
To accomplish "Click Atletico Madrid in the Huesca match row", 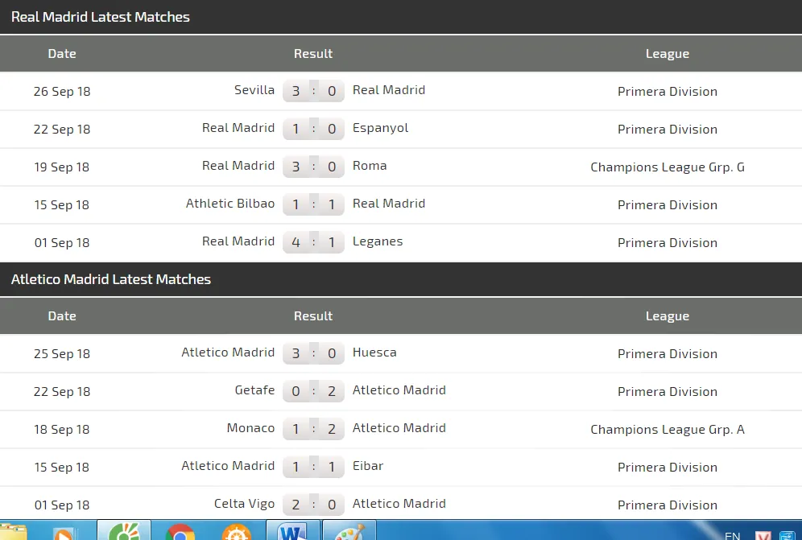I will coord(228,352).
